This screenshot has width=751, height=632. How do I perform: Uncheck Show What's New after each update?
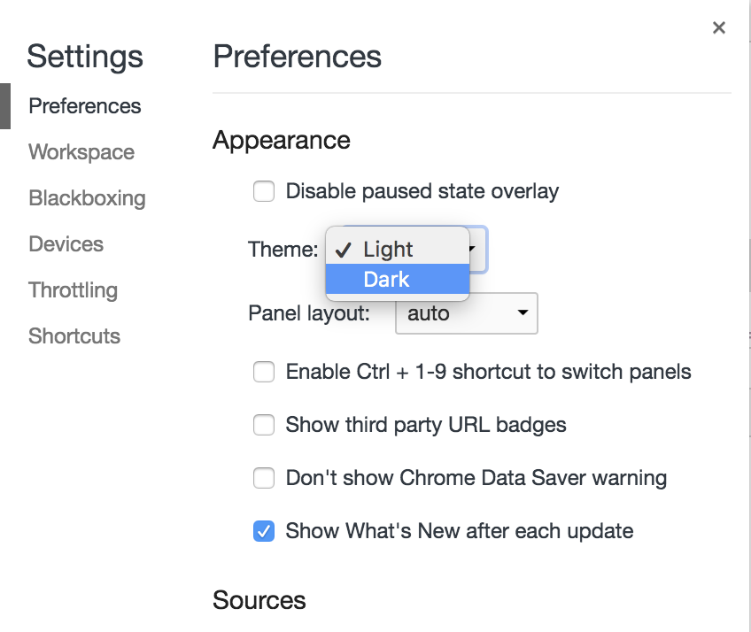point(264,531)
